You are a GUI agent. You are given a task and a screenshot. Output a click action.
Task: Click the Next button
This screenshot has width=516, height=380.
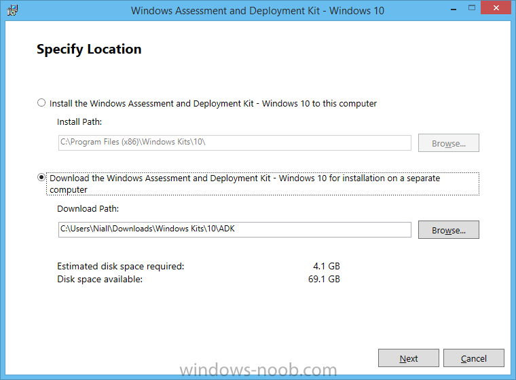tap(409, 358)
